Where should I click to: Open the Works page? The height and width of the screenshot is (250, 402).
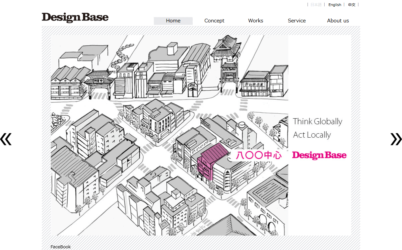click(x=256, y=21)
